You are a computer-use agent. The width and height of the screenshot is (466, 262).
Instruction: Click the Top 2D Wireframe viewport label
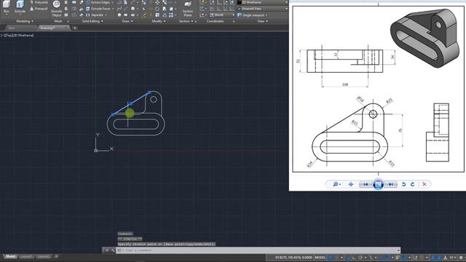pos(17,36)
